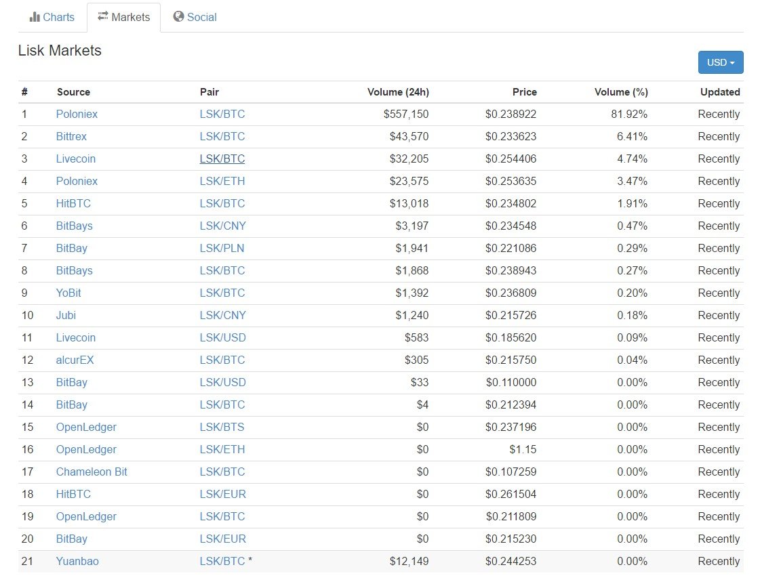Image resolution: width=760 pixels, height=584 pixels.
Task: Click LSK/PLN pair link for BitBay
Action: tap(222, 248)
